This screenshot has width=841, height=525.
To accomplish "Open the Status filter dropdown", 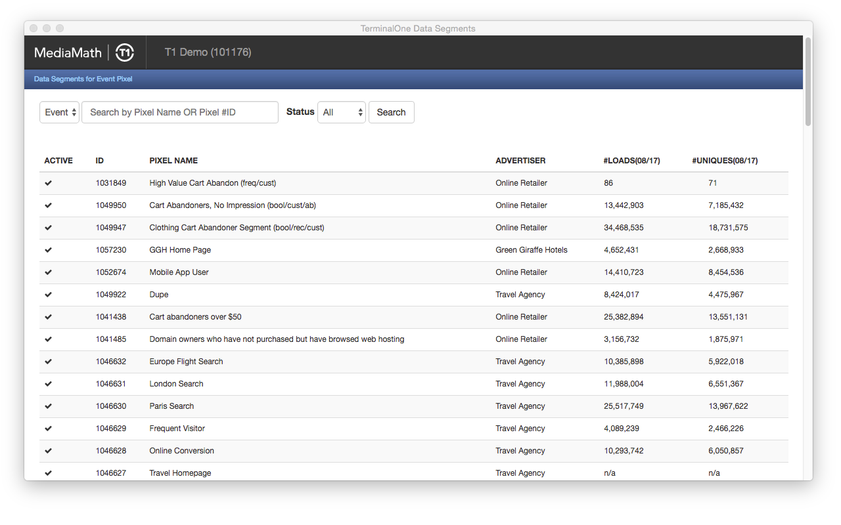I will [x=342, y=112].
